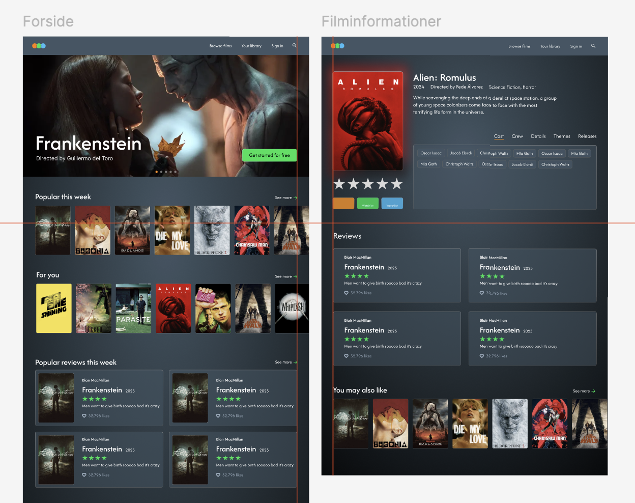
Task: Select the Themes tab
Action: (562, 136)
